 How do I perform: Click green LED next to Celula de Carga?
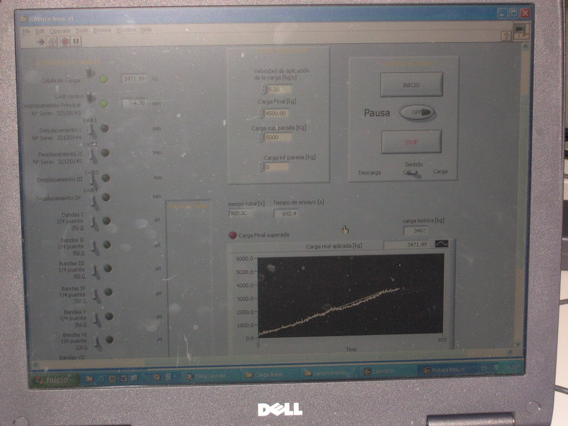tap(104, 79)
